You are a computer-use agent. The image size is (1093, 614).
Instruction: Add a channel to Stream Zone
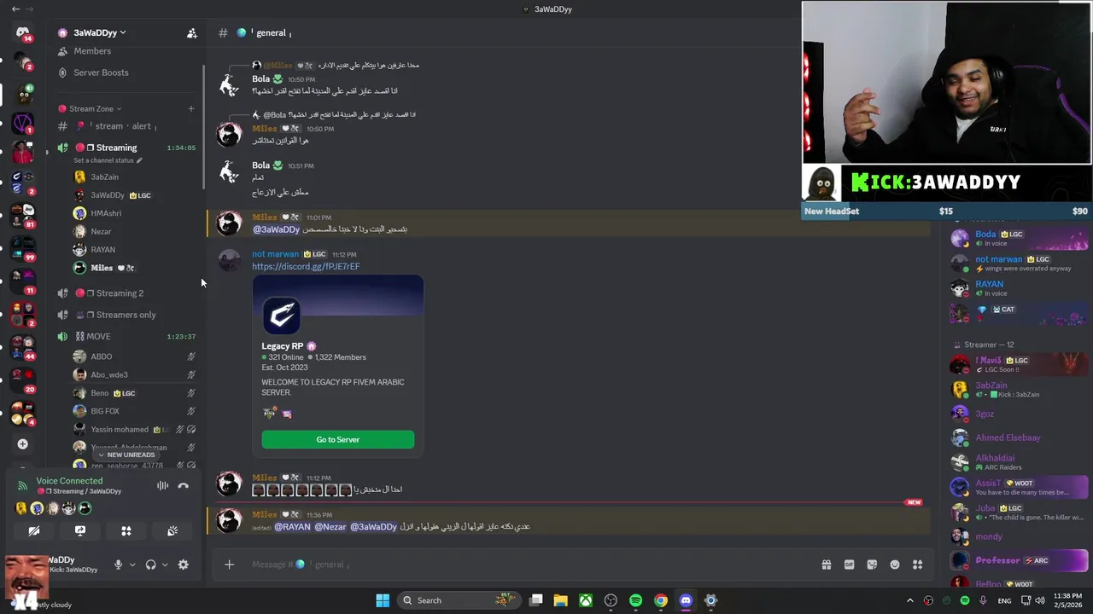pyautogui.click(x=191, y=108)
